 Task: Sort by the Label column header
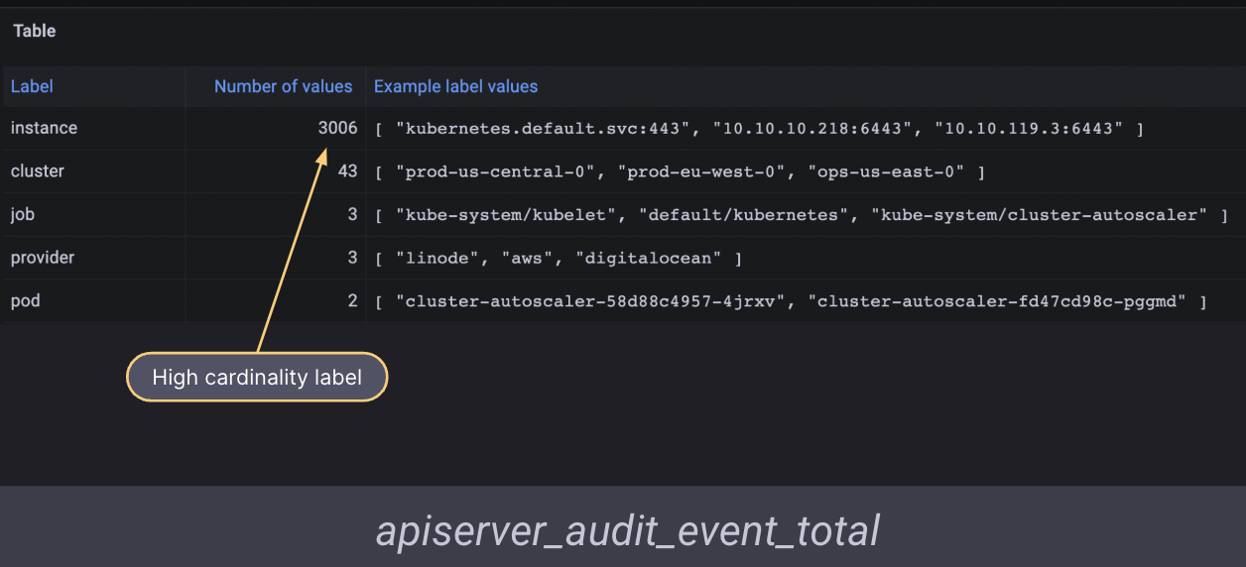(x=32, y=86)
